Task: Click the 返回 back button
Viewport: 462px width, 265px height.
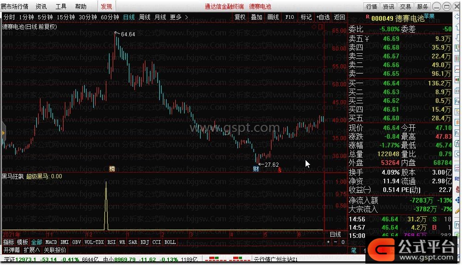Action: click(x=340, y=17)
